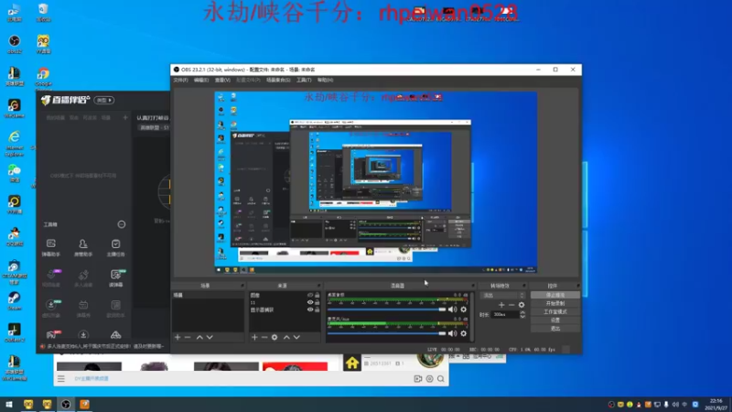Add transition with plus icon in 转场特效 panel

tap(501, 305)
